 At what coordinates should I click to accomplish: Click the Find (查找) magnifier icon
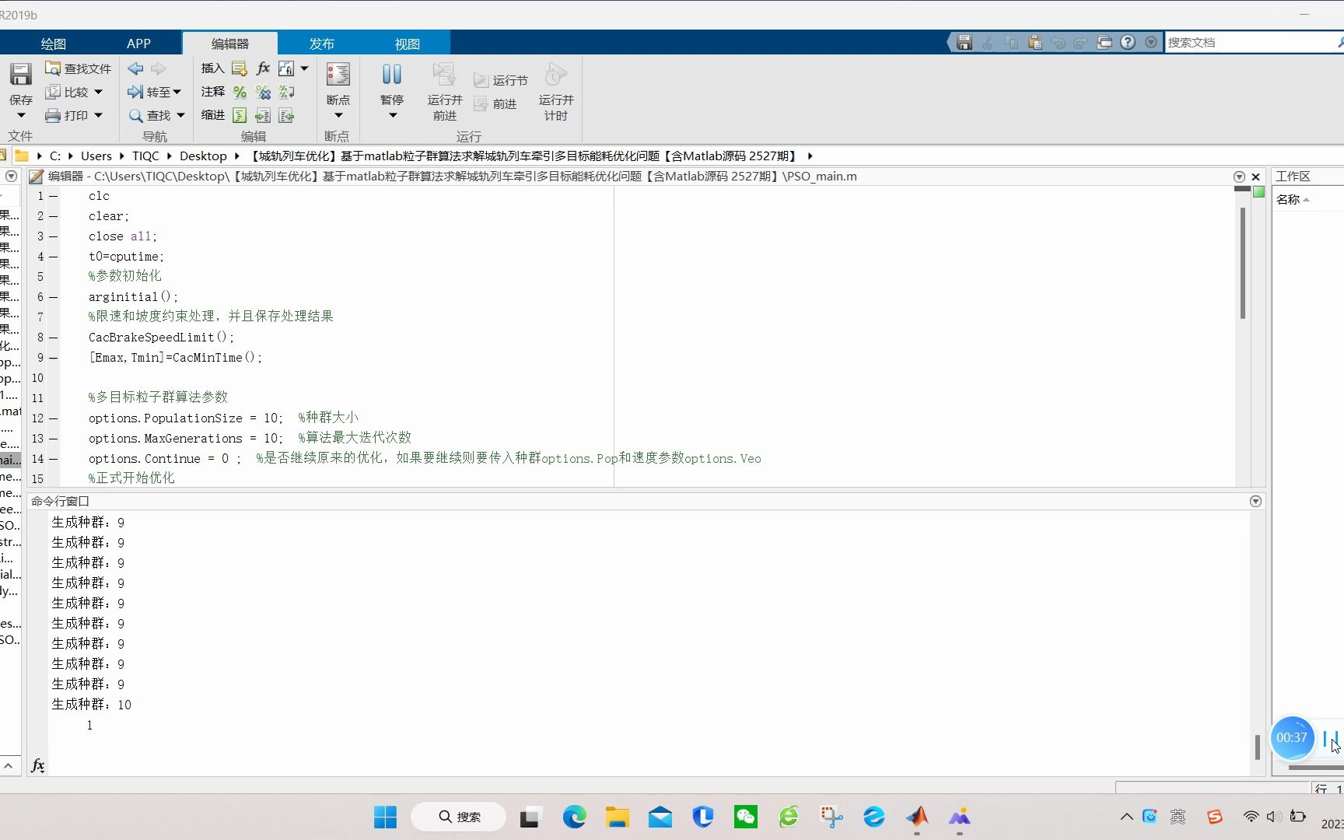coord(135,115)
